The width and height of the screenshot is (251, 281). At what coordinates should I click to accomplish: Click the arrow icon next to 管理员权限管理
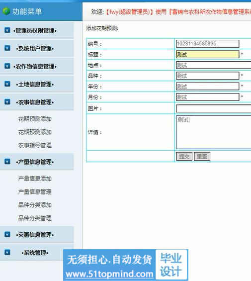pyautogui.click(x=7, y=30)
